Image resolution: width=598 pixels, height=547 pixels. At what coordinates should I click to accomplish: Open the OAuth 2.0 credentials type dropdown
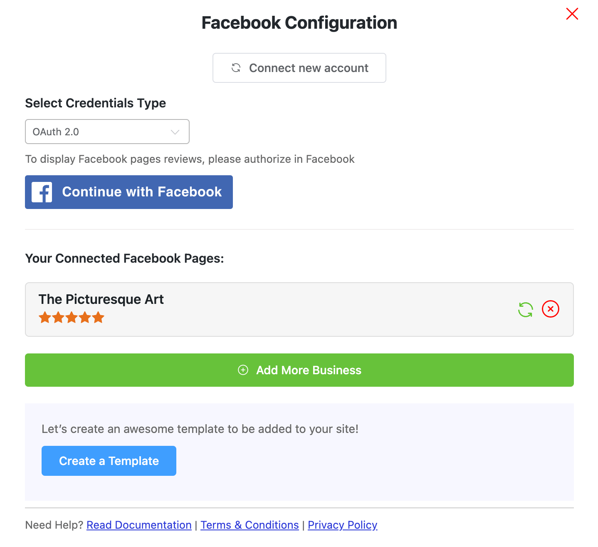pyautogui.click(x=107, y=132)
